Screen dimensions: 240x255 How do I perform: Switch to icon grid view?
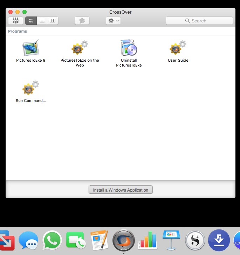tap(31, 21)
